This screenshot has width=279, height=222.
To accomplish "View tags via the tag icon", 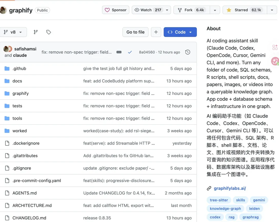I will point(49,32).
